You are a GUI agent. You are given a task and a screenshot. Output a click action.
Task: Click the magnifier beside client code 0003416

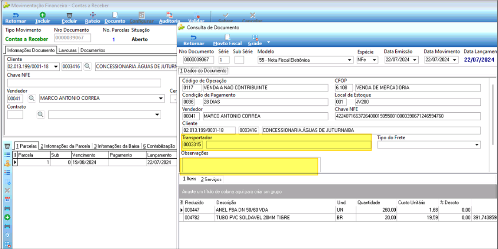click(87, 67)
